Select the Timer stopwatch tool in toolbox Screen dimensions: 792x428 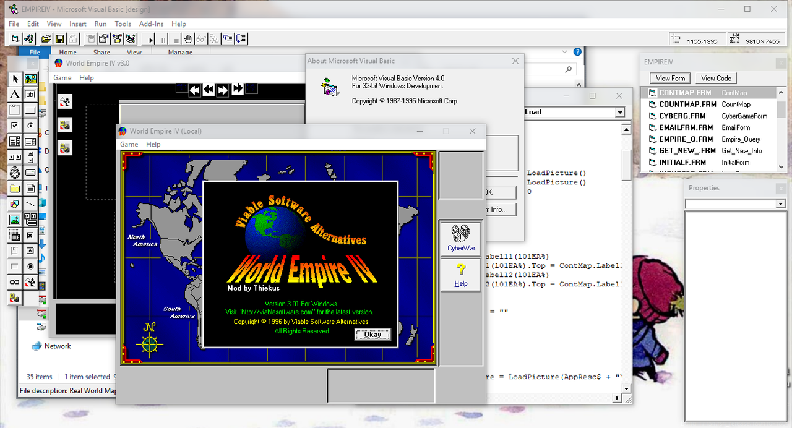click(x=15, y=173)
